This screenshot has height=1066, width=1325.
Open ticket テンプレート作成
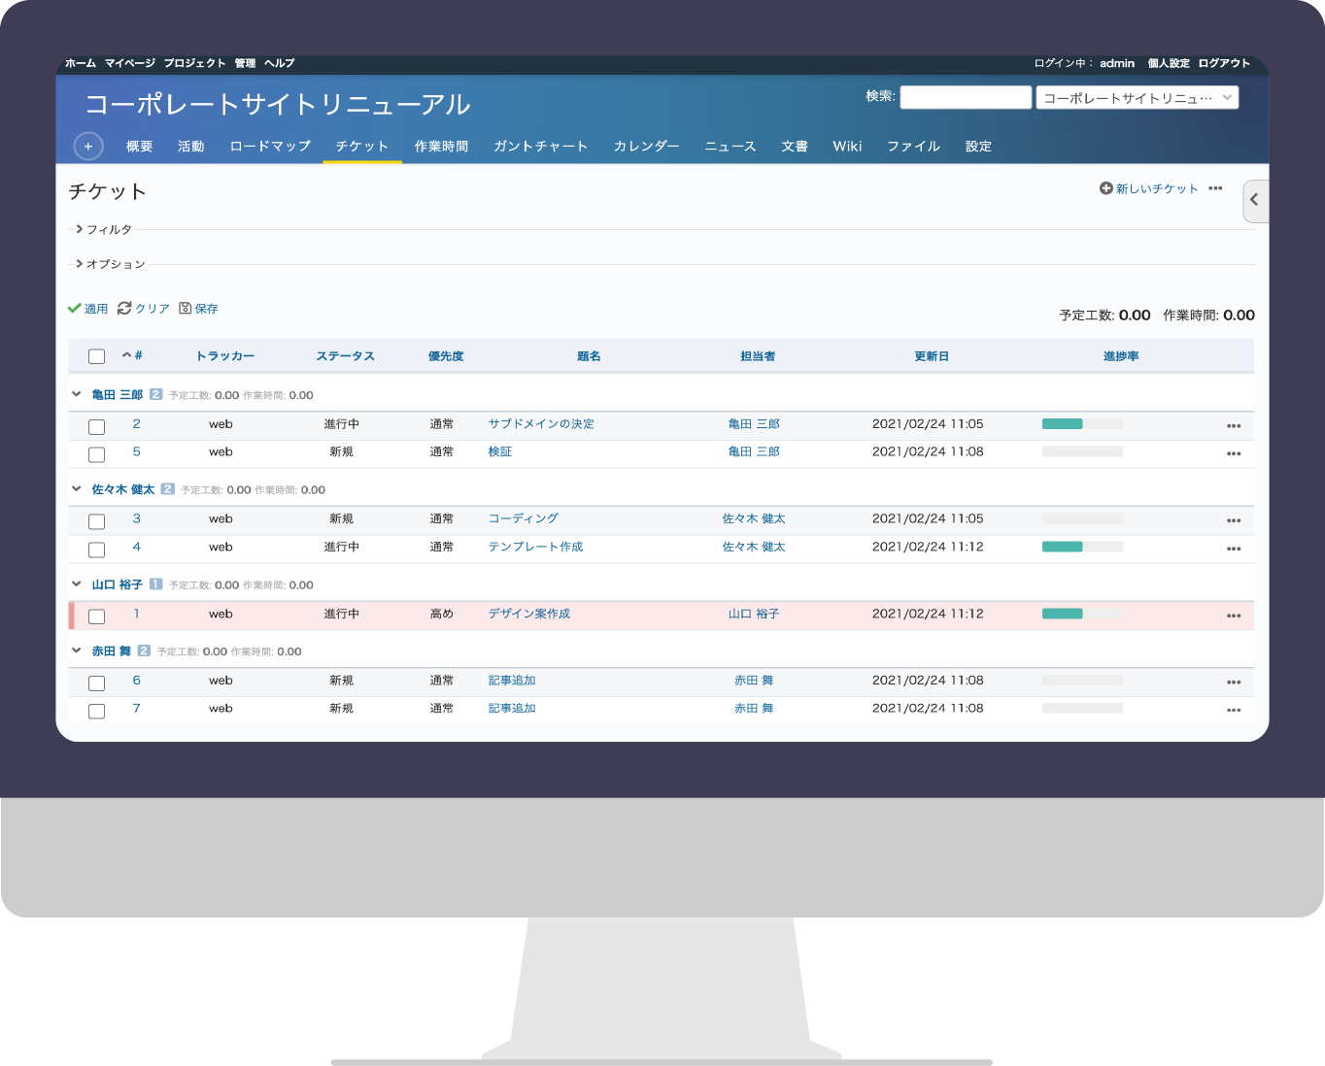click(x=535, y=547)
